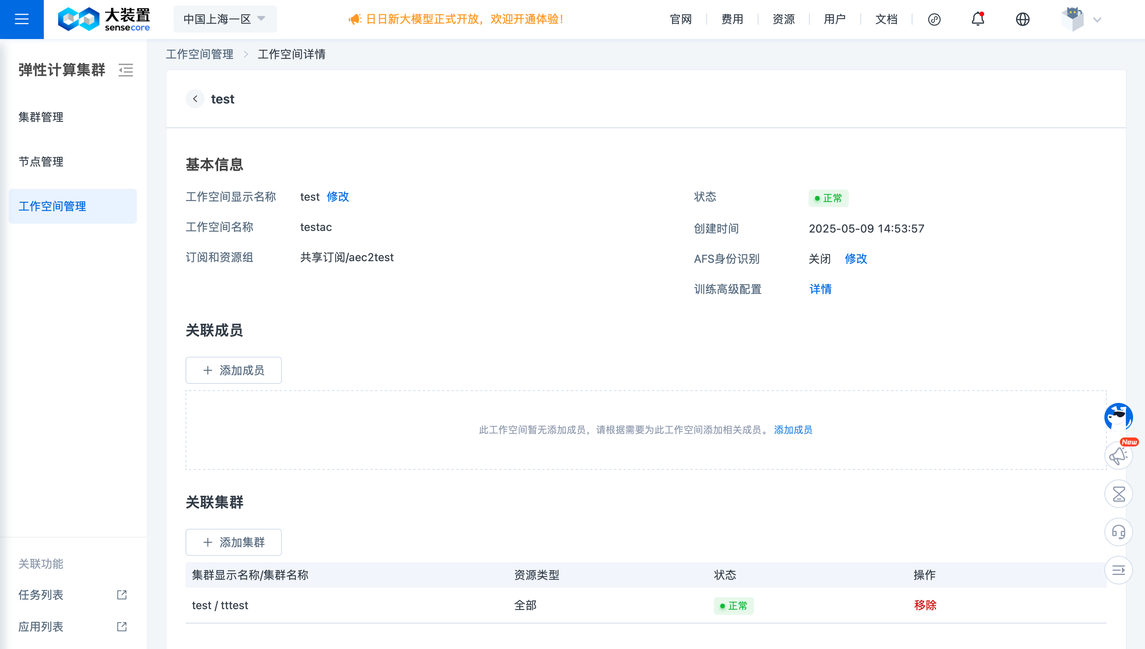This screenshot has height=649, width=1145.
Task: Open the hamburger main menu
Action: pos(21,19)
